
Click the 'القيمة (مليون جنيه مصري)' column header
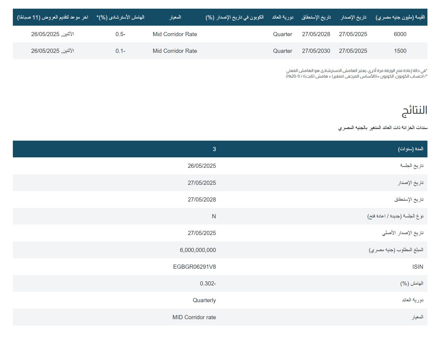pos(400,17)
